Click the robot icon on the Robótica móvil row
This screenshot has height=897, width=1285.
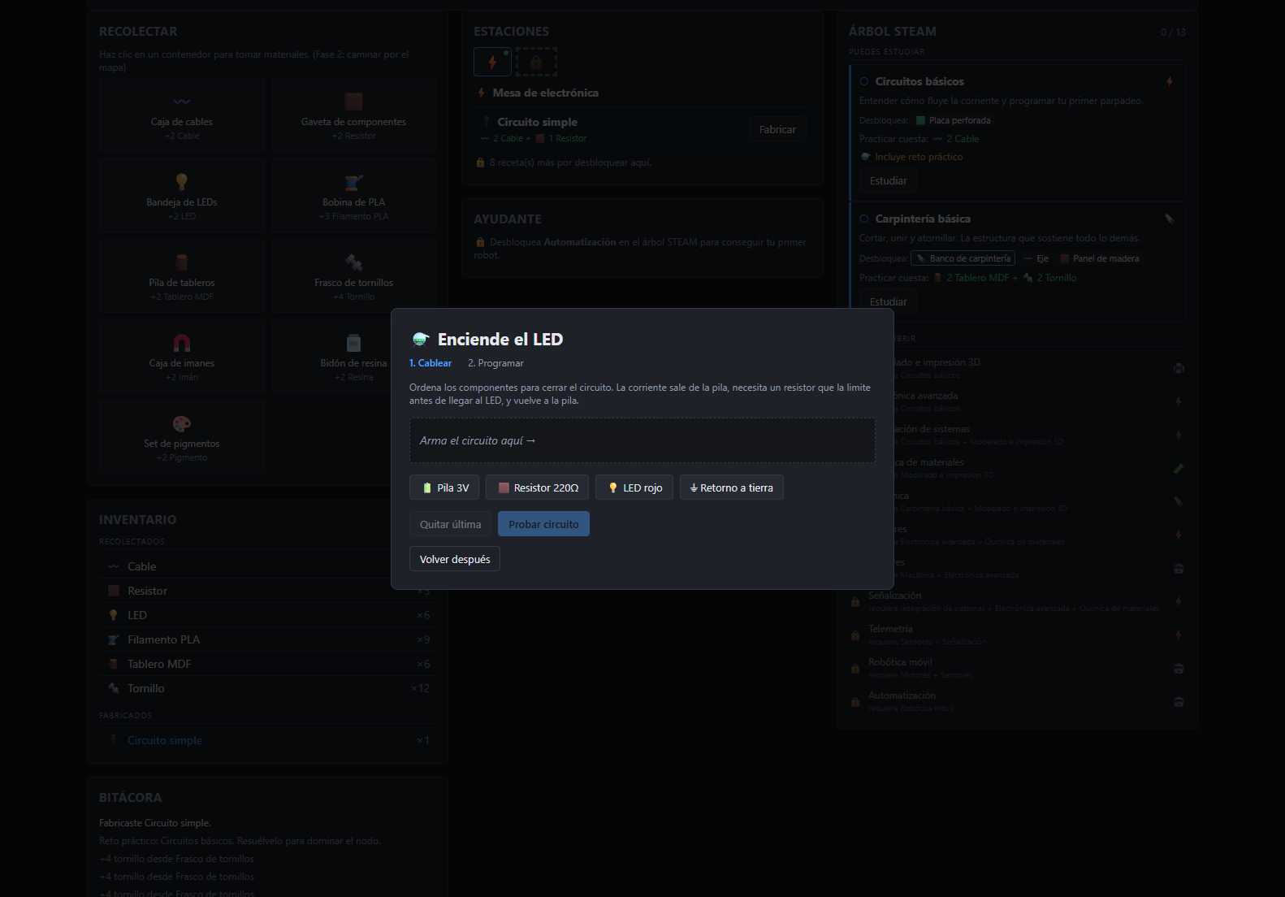[1179, 669]
